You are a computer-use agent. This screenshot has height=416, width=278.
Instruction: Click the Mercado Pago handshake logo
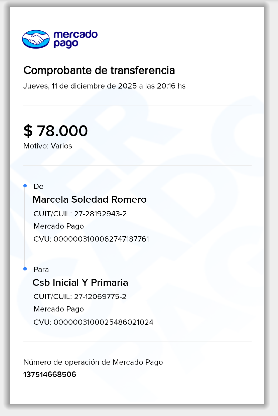tap(36, 39)
